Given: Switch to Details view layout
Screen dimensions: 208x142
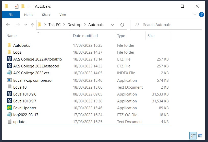Looking at the screenshot, I should click(x=193, y=135).
